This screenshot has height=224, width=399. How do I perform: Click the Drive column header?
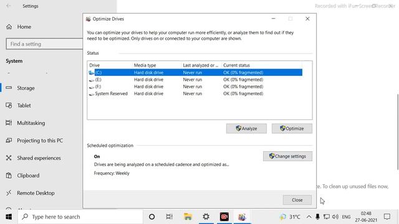[x=110, y=65]
